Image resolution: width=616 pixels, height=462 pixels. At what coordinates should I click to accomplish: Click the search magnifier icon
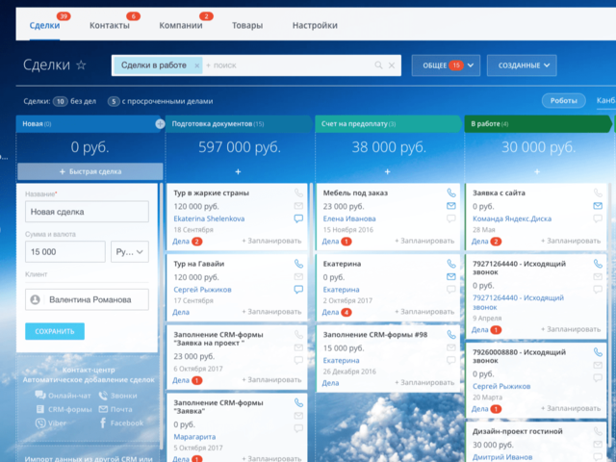[378, 65]
